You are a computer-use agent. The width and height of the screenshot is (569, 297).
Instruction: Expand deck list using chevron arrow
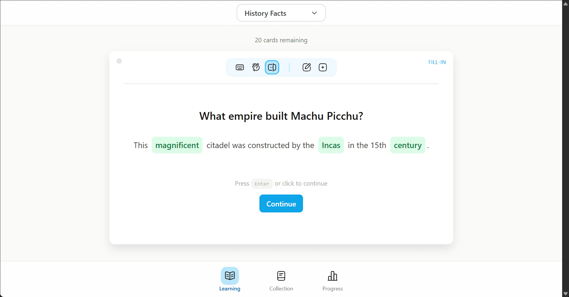[314, 13]
